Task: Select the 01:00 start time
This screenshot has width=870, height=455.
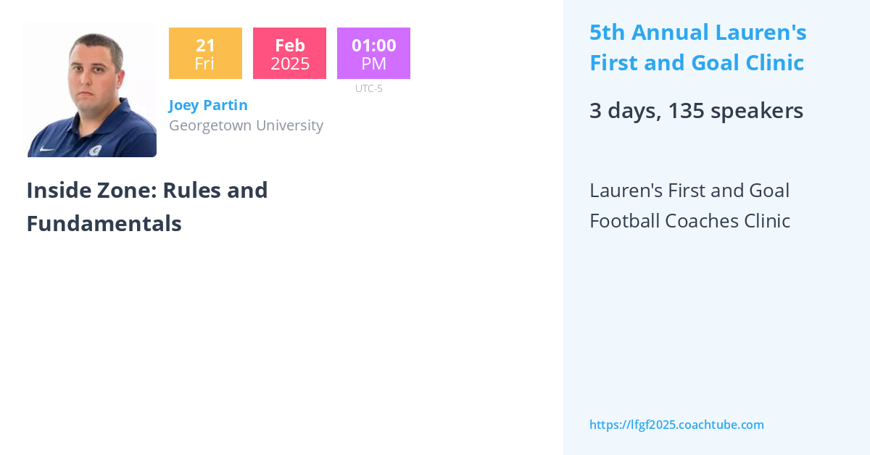Action: click(x=373, y=45)
